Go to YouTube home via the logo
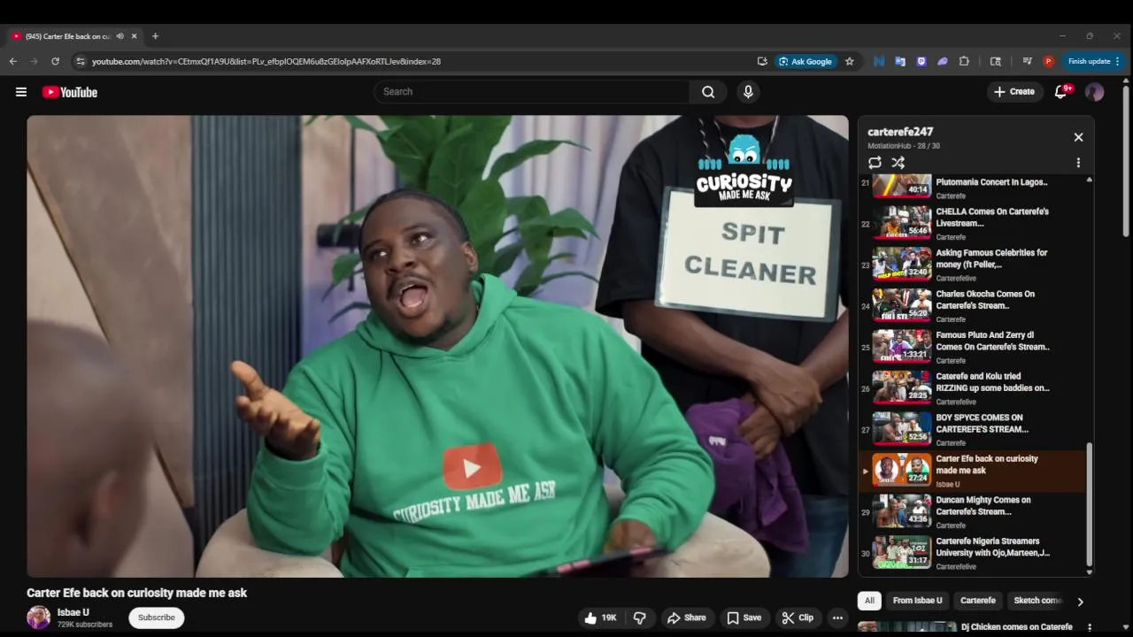Viewport: 1133px width, 637px height. 69,92
